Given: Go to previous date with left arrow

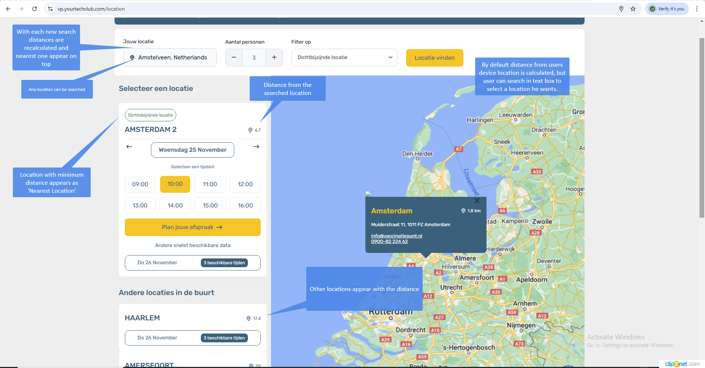Looking at the screenshot, I should click(129, 147).
